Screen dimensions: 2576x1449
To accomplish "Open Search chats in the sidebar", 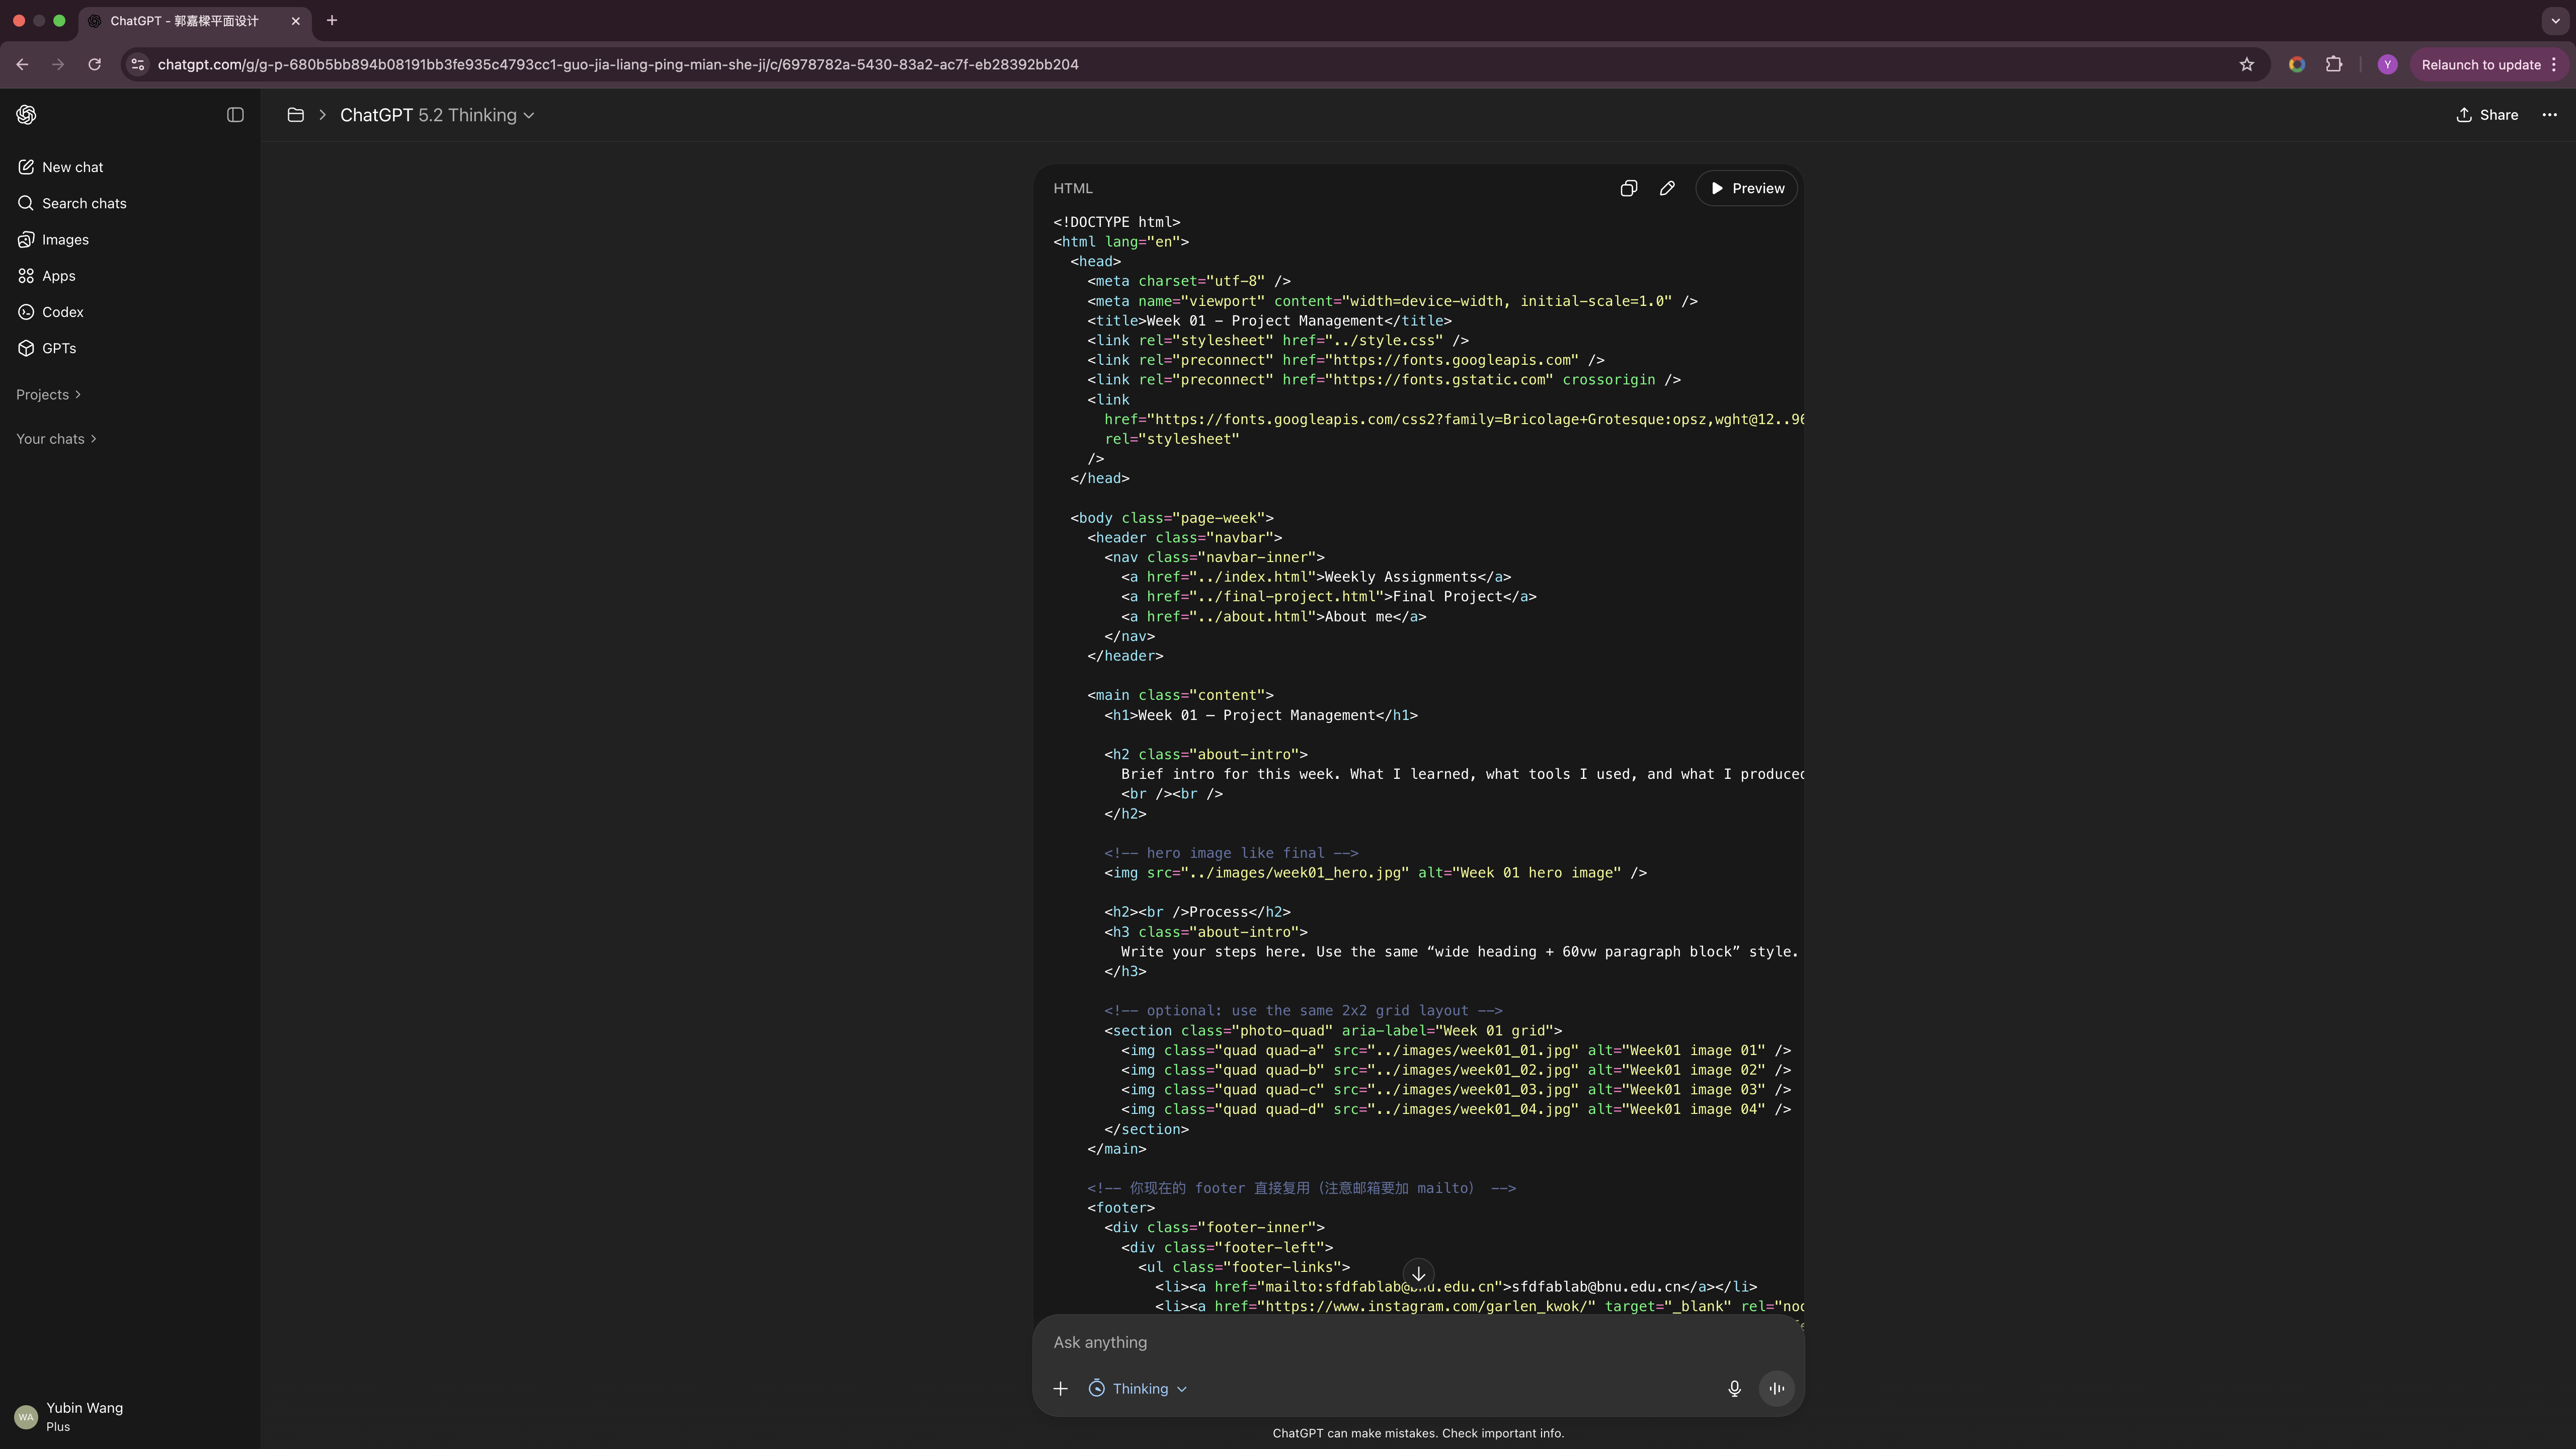I will 83,203.
